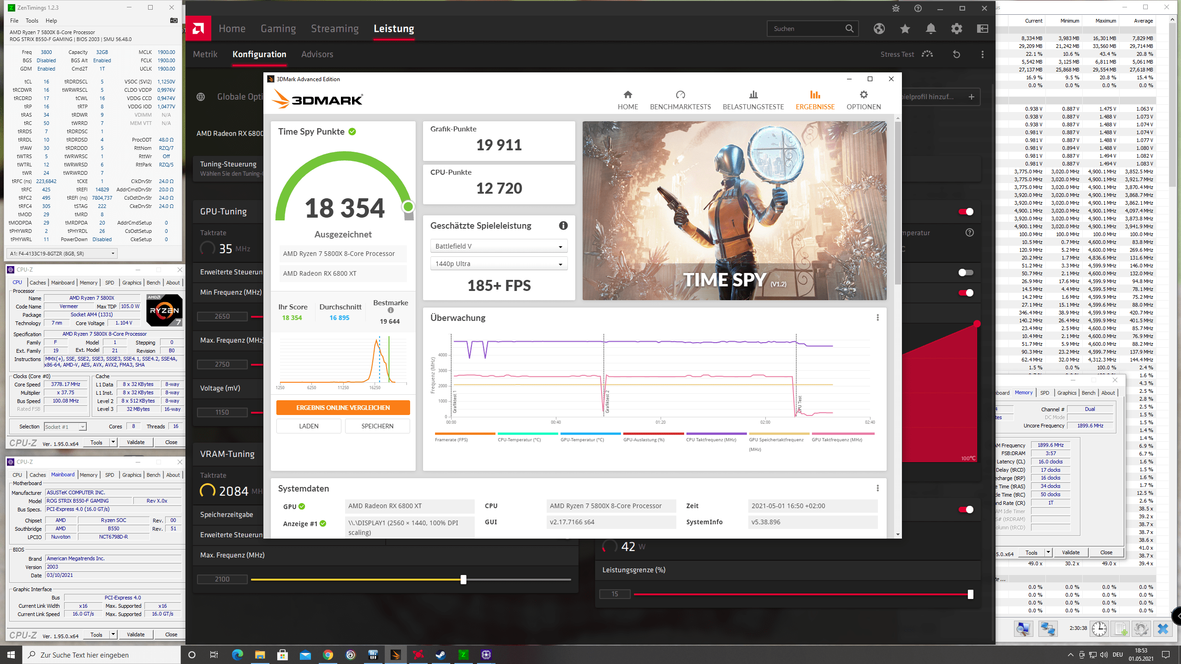1181x664 pixels.
Task: Open Caches tab in top CPU-Z
Action: click(37, 283)
